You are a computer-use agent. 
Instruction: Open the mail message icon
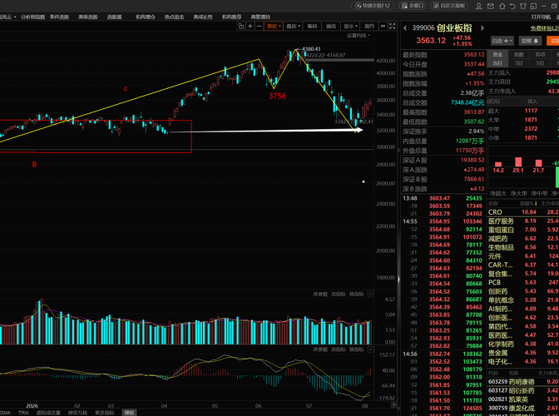(491, 6)
